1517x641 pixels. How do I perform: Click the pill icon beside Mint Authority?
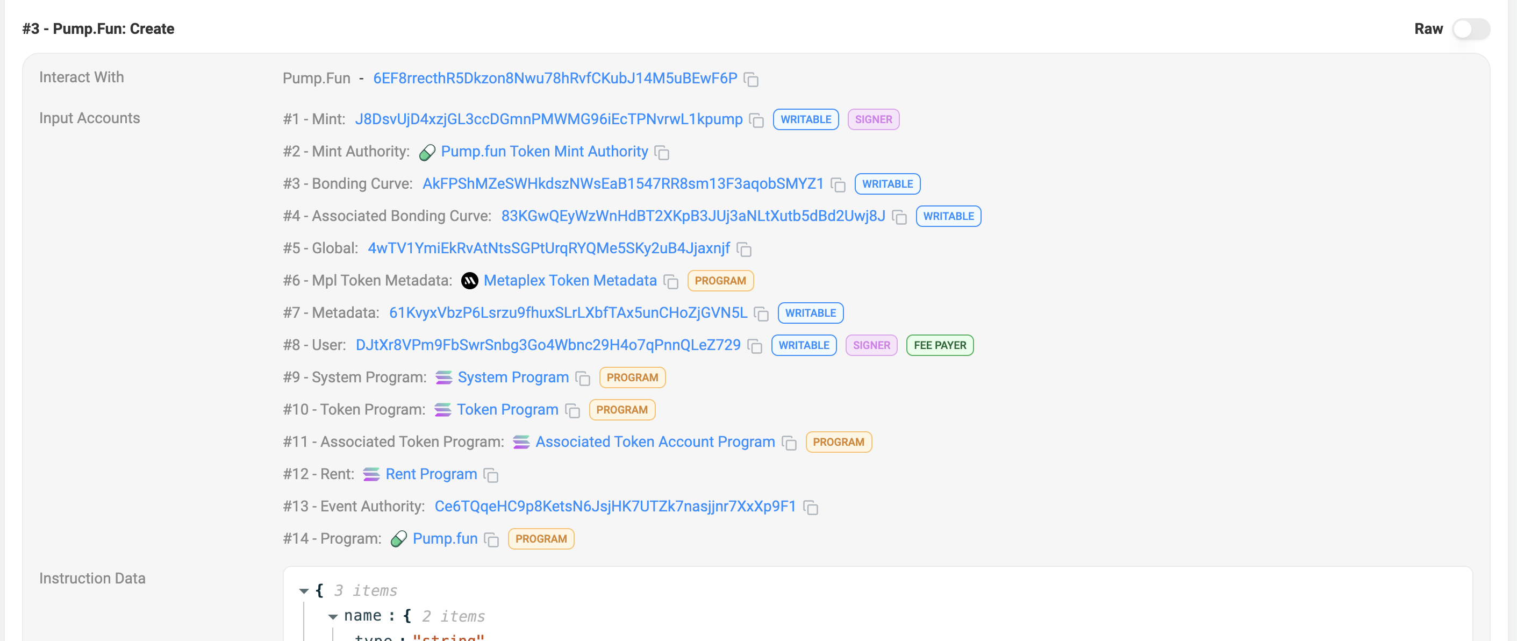coord(427,153)
